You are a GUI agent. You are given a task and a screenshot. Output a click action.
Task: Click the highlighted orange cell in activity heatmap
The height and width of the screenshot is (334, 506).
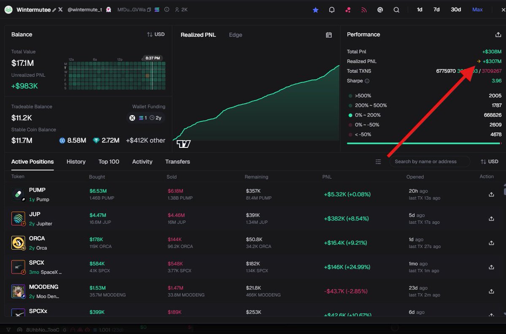148,76
